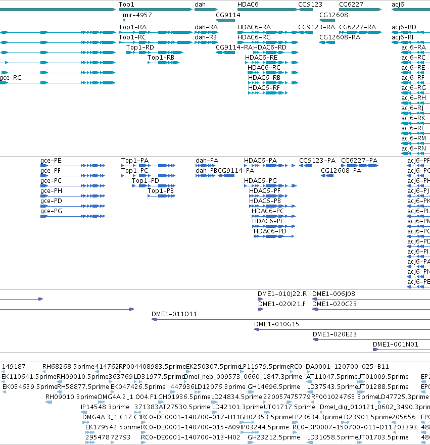Viewport: 430px width, 445px height.
Task: Select protein HDAC6-PA
Action: coord(270,166)
